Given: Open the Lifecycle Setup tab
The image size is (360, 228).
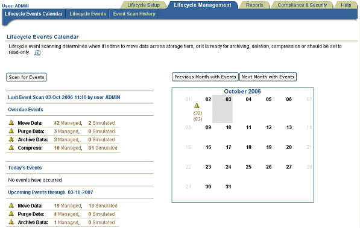Looking at the screenshot, I should pyautogui.click(x=144, y=5).
